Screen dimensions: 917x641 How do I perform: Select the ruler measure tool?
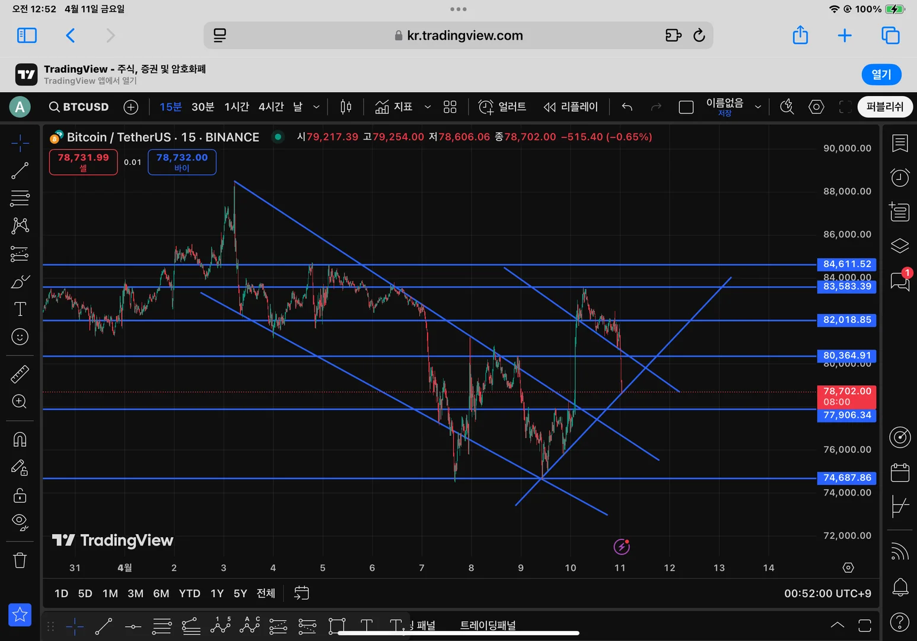pos(20,374)
